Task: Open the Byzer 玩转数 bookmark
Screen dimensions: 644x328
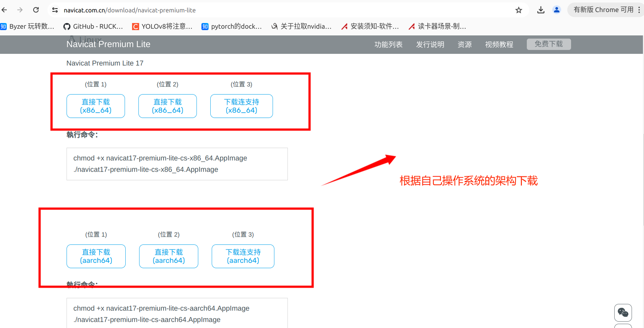Action: point(28,26)
